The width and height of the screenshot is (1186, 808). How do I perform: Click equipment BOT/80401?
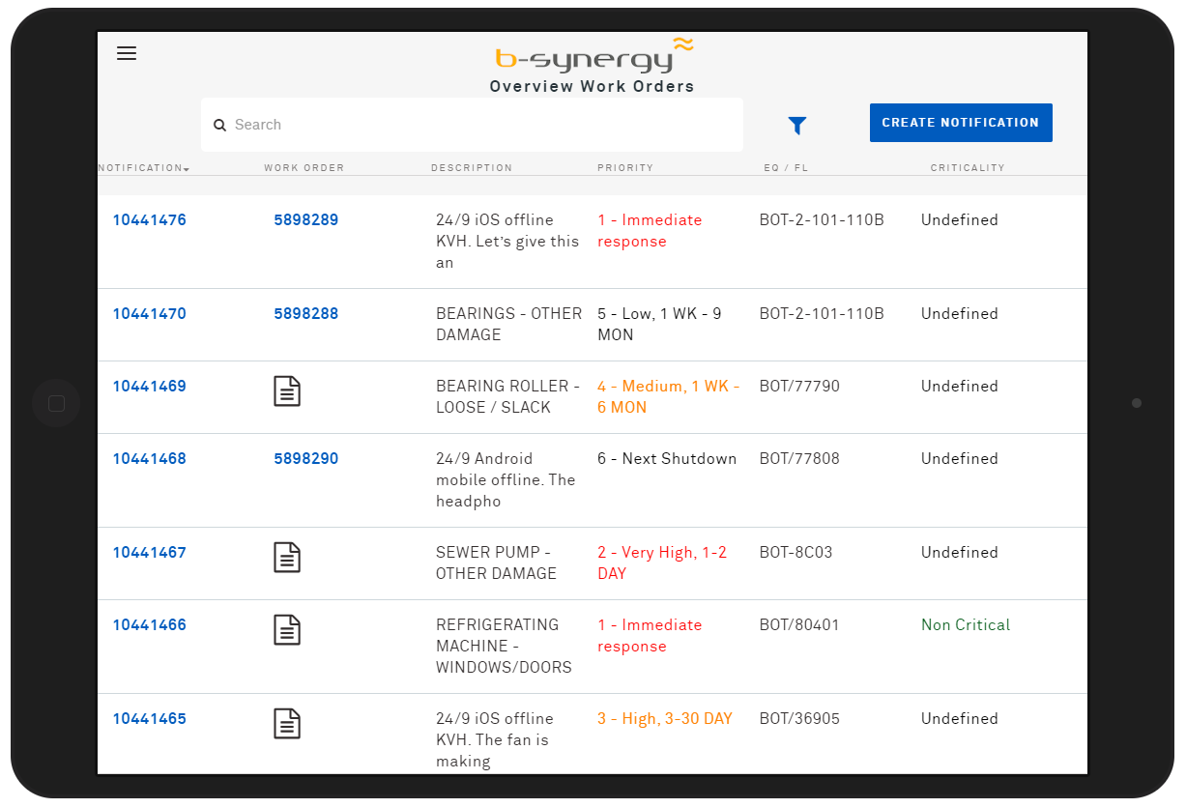pyautogui.click(x=799, y=625)
